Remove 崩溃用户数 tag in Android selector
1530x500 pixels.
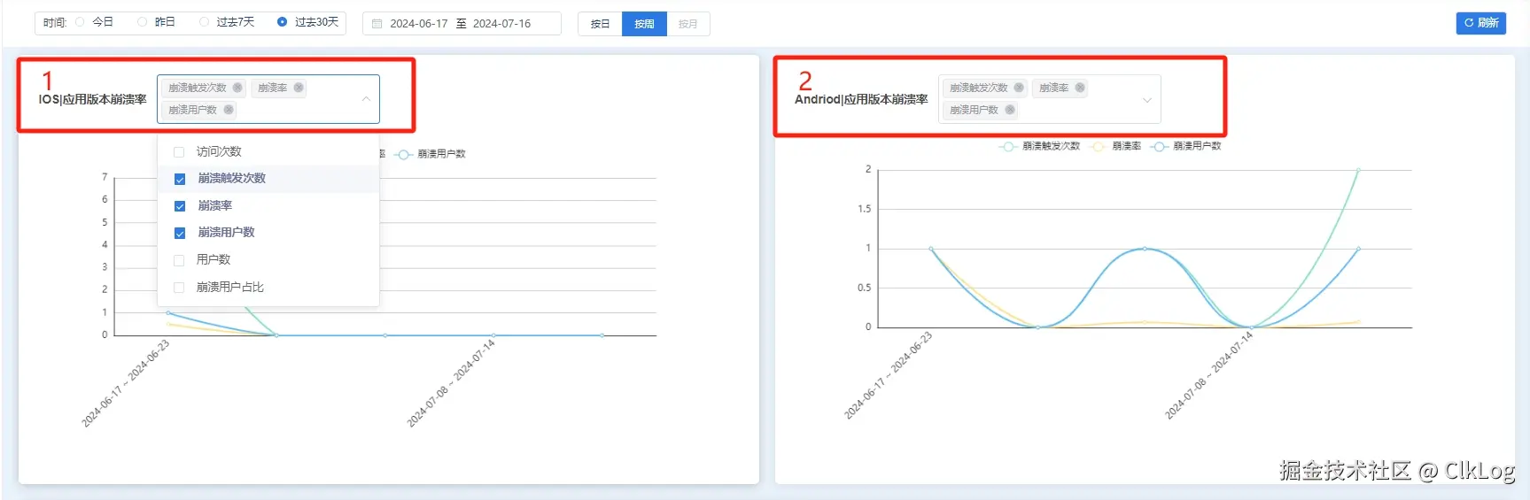1010,110
